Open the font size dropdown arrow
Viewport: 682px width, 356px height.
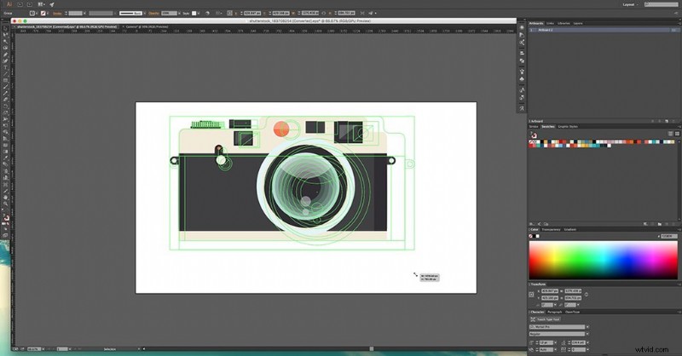click(555, 342)
